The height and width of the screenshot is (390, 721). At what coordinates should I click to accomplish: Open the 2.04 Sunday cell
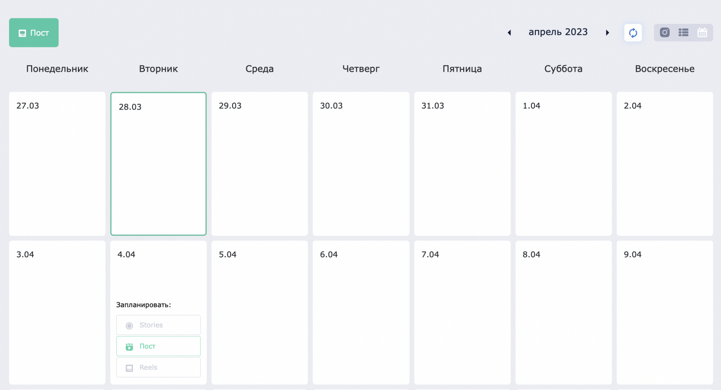(665, 164)
